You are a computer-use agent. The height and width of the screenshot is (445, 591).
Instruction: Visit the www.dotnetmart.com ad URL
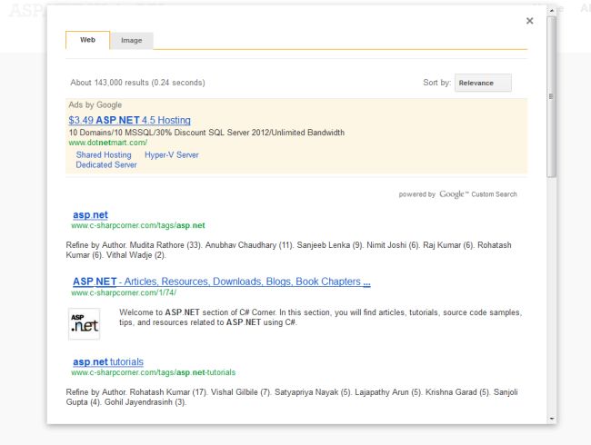[108, 143]
